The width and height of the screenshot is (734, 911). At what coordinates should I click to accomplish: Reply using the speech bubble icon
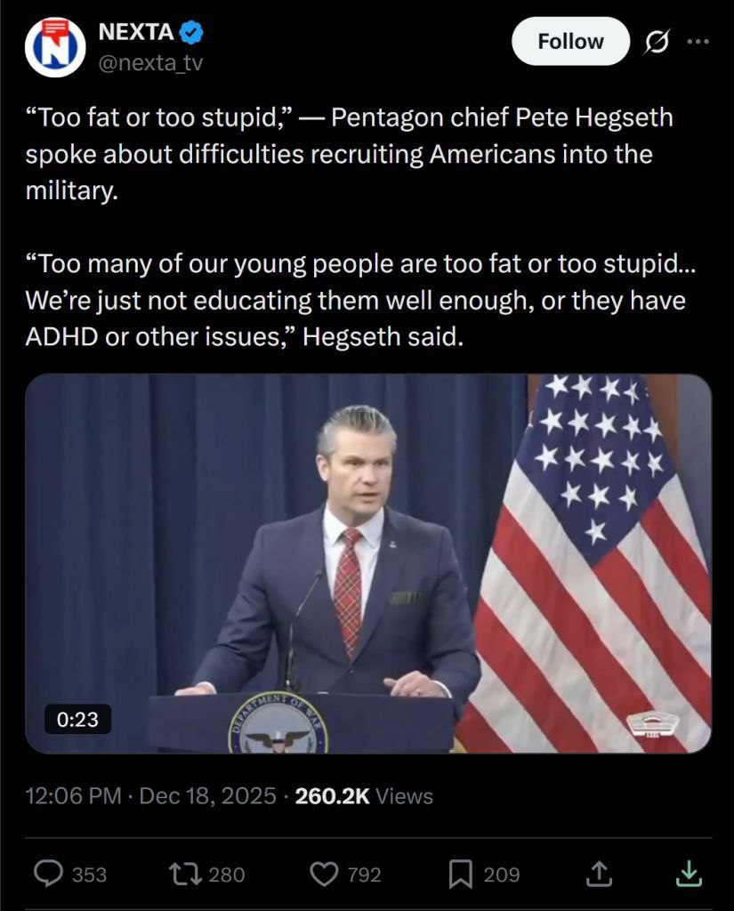coord(48,874)
